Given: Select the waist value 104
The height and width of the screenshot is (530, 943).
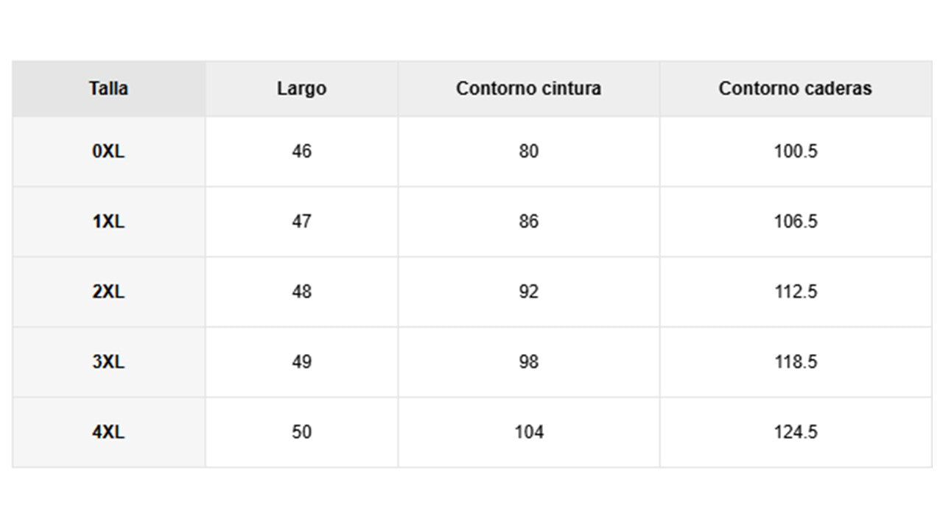Looking at the screenshot, I should (528, 432).
